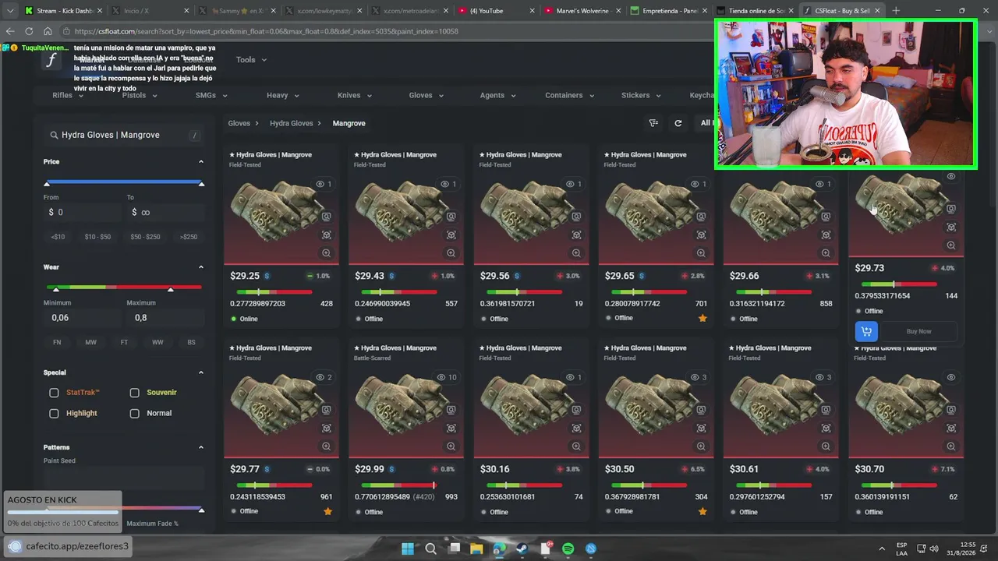Switch to the Marvel's Wolverine browser tab
The height and width of the screenshot is (561, 998).
coord(581,11)
